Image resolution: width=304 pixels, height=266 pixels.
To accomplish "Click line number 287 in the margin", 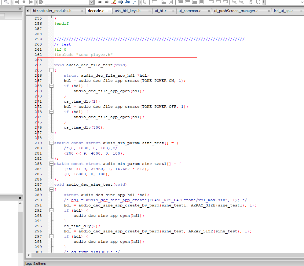I will coord(38,184).
